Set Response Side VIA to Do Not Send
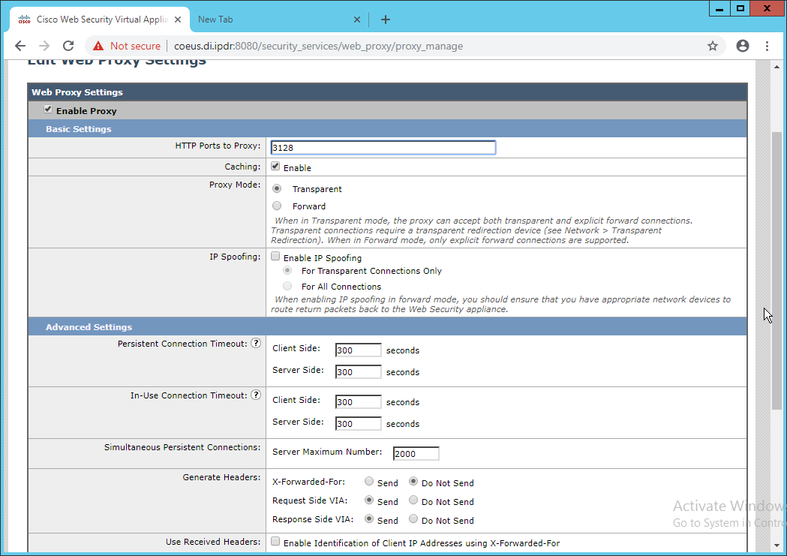787x556 pixels. (413, 518)
